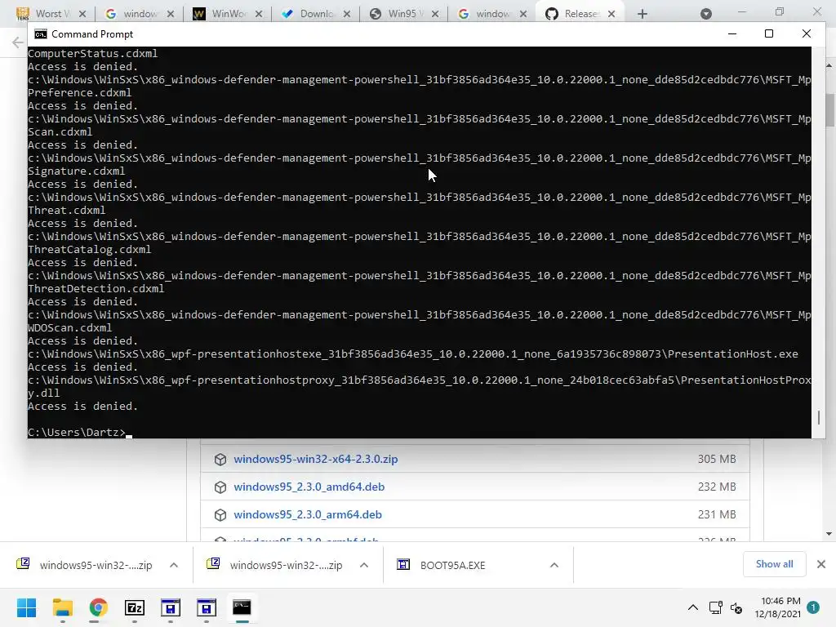Viewport: 836px width, 627px height.
Task: Click Show all downloads button
Action: click(x=774, y=564)
